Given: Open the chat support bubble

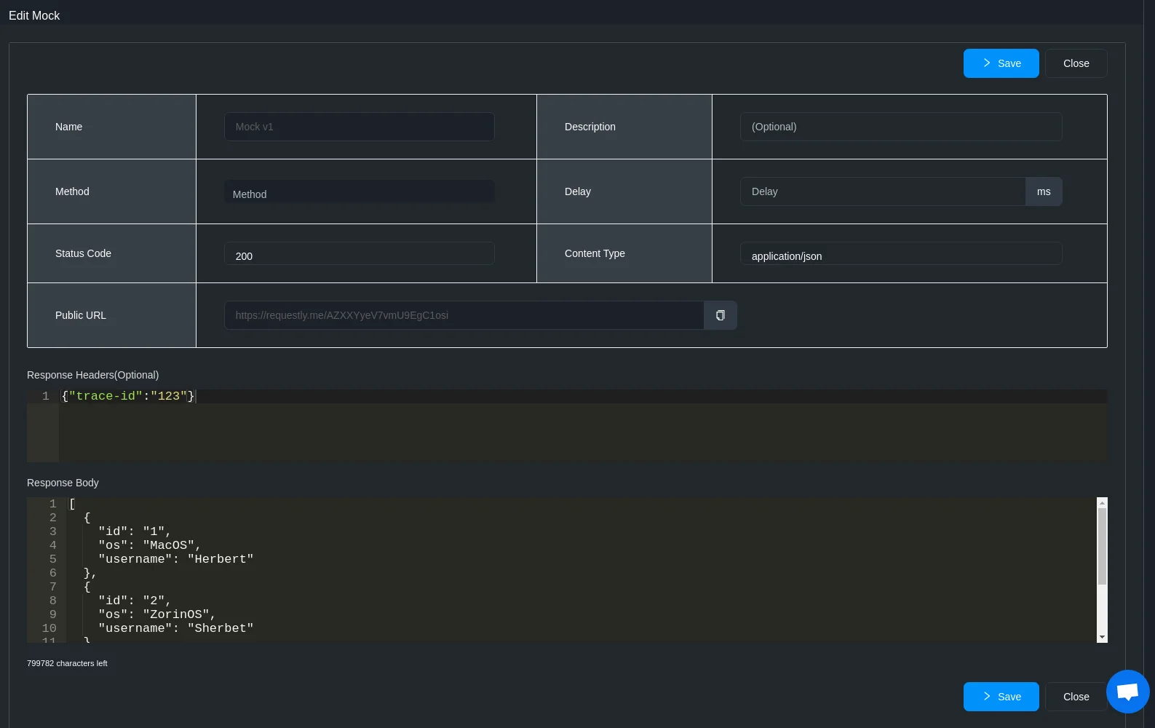Looking at the screenshot, I should click(x=1127, y=691).
